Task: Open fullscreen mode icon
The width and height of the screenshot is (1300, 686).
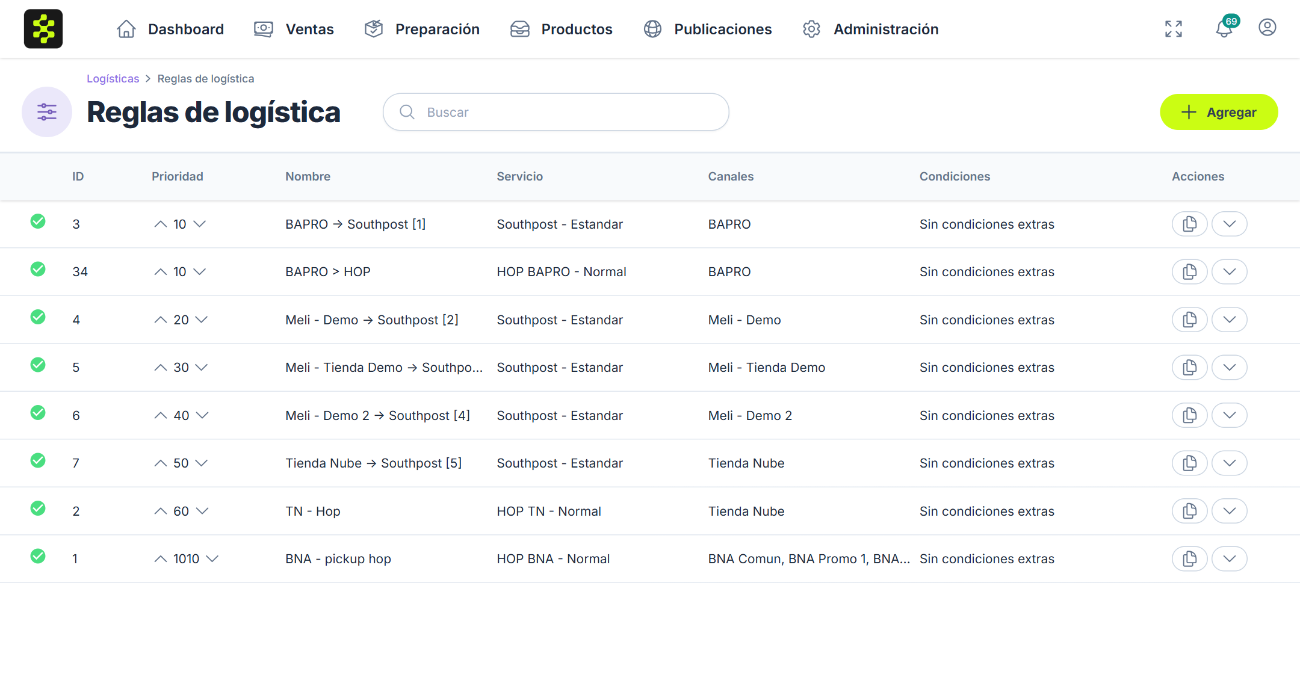Action: (1173, 29)
